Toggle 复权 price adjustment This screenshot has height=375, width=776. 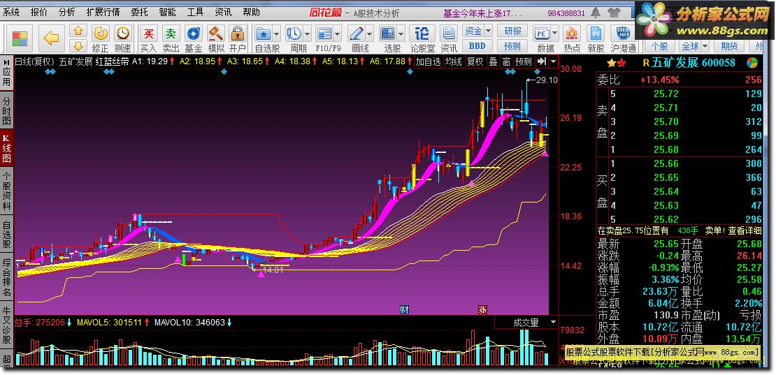tap(475, 61)
